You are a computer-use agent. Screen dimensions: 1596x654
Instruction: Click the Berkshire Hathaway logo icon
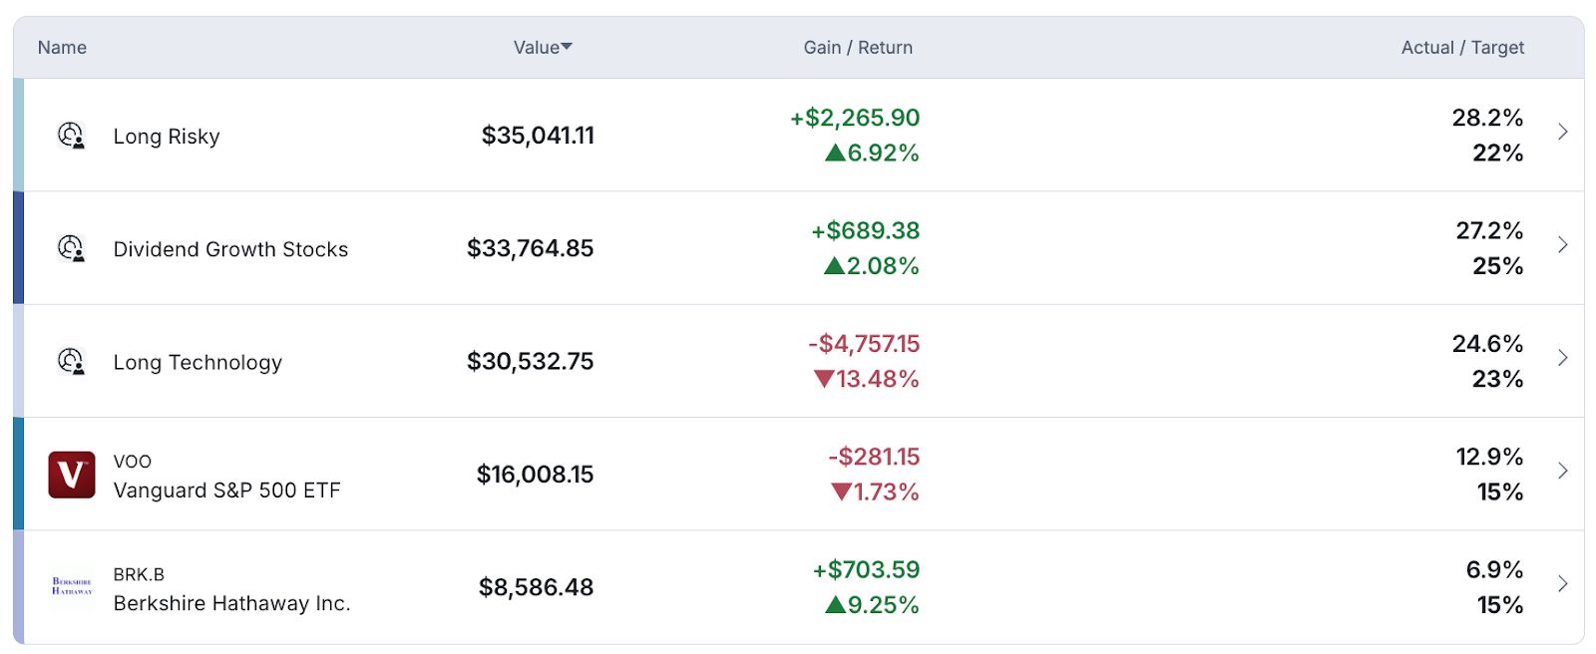(72, 586)
